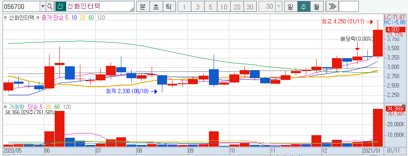This screenshot has width=408, height=156.
Task: Select the 10 interval button
Action: tap(223, 7)
